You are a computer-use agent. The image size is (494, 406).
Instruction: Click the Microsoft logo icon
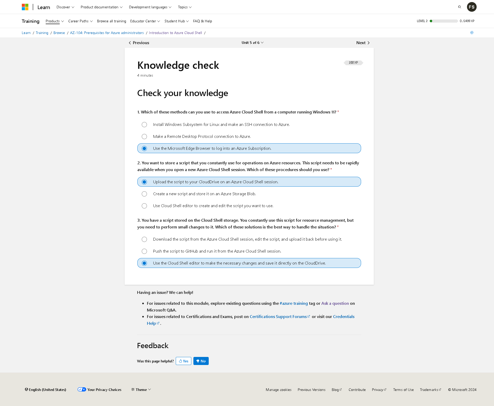click(25, 7)
